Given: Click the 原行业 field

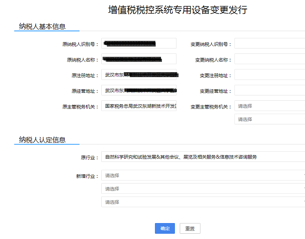Looking at the screenshot, I should tap(203, 157).
